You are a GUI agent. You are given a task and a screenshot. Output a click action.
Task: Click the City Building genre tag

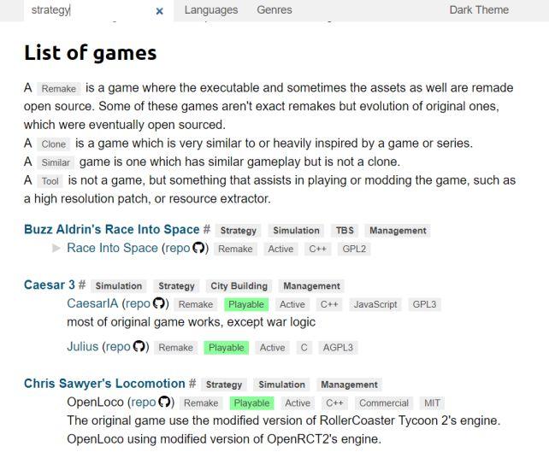(x=239, y=286)
